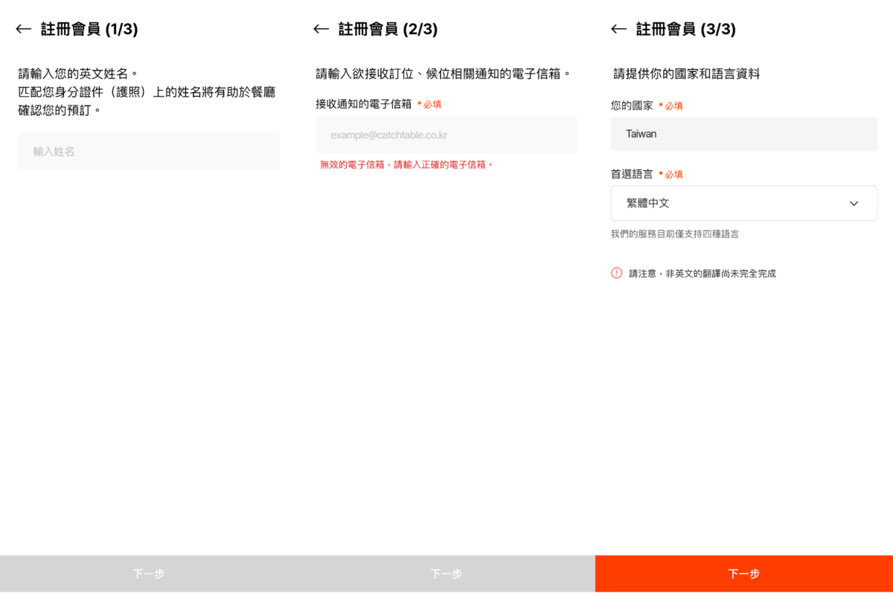Select the 首選語言 field label

[x=632, y=174]
